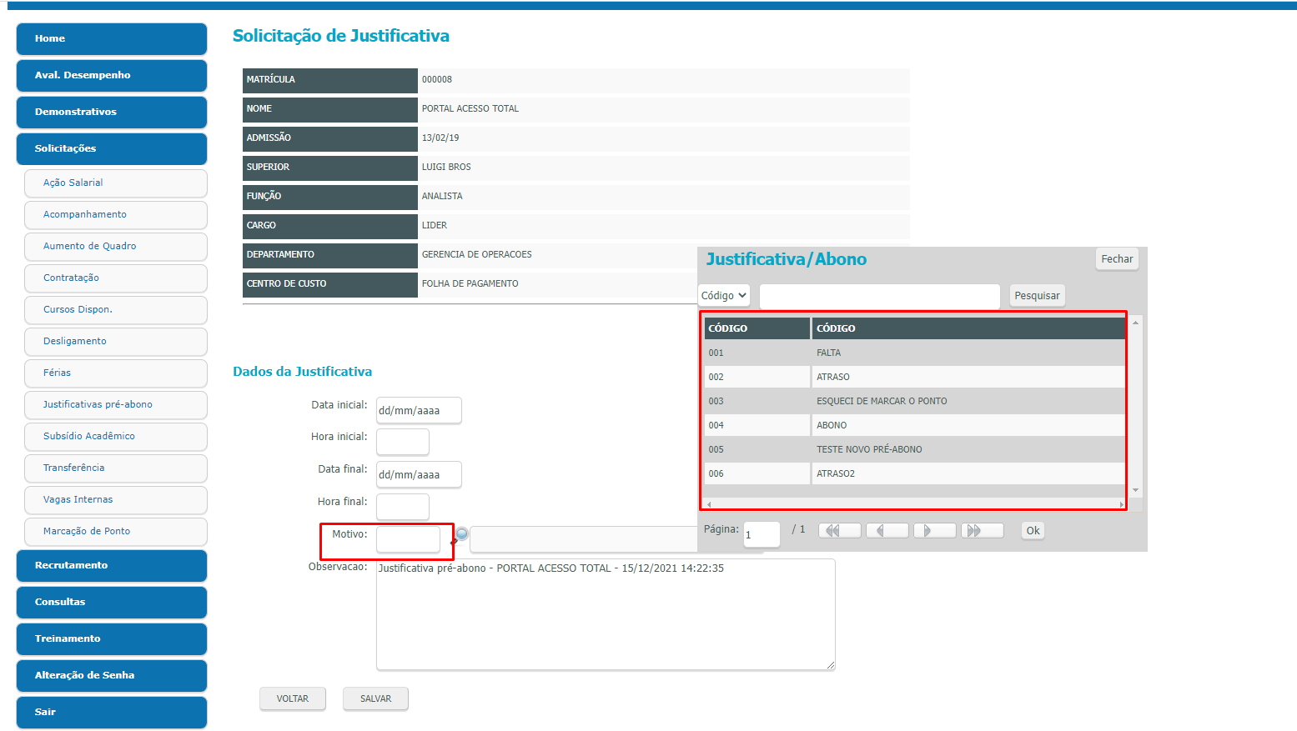1297x731 pixels.
Task: Click the popup search text field
Action: click(x=879, y=296)
